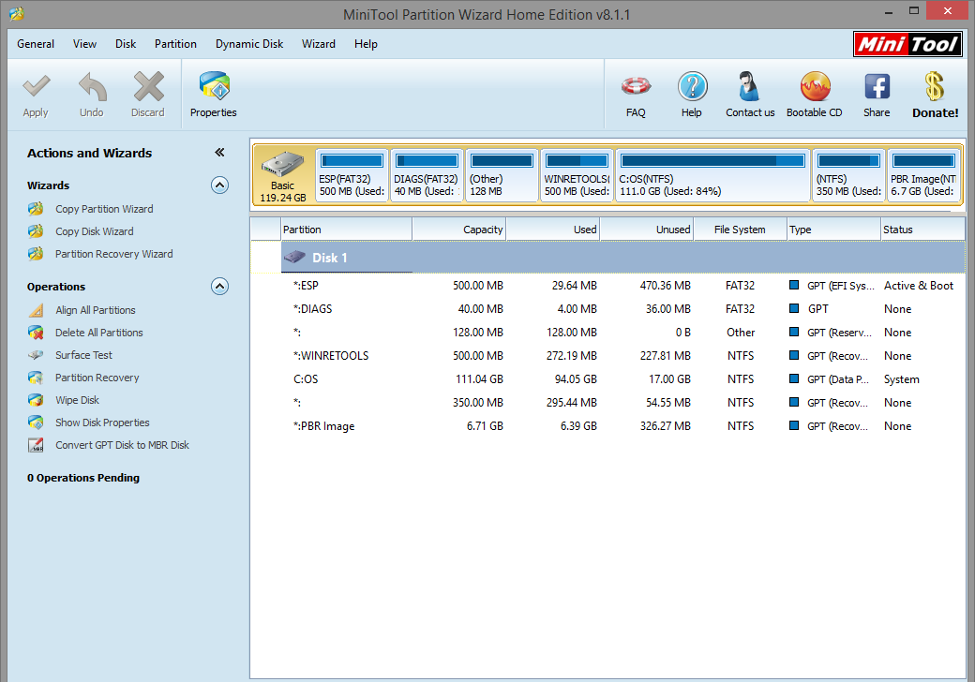Click the Partition Recovery Wizard icon
Viewport: 975px width, 682px height.
pos(36,254)
